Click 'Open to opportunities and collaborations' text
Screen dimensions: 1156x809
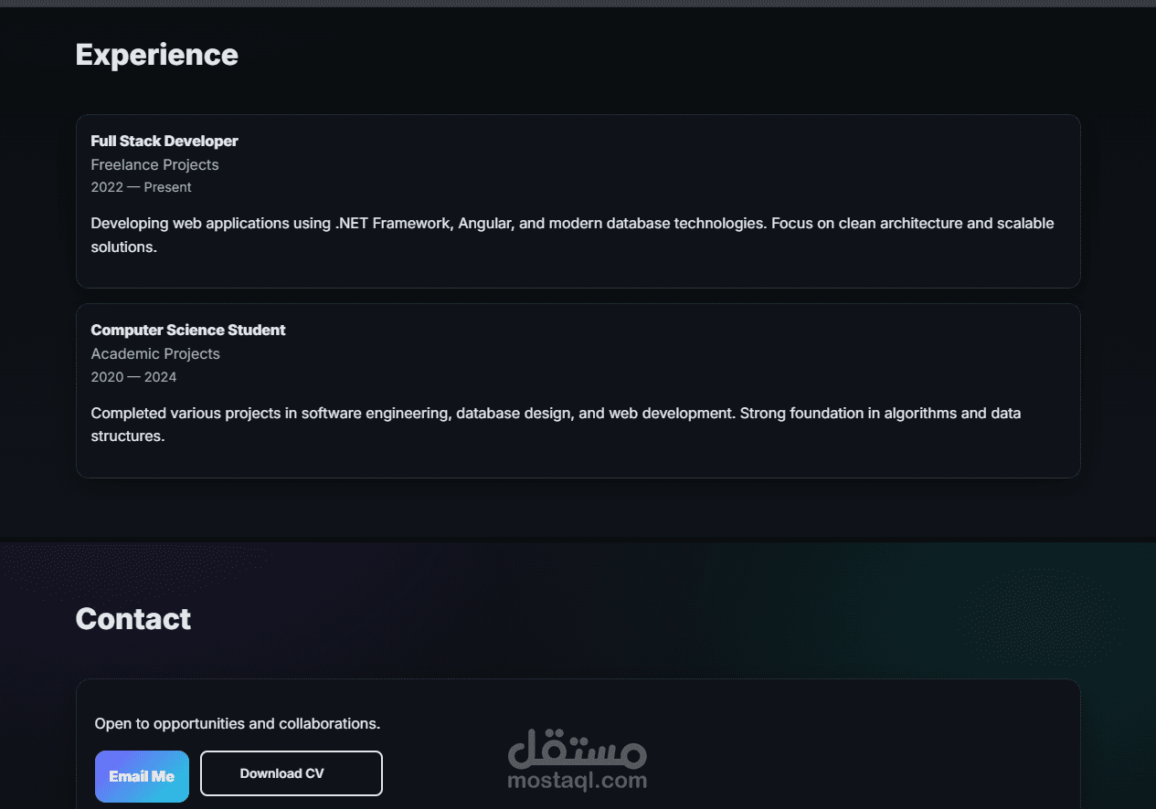(238, 723)
